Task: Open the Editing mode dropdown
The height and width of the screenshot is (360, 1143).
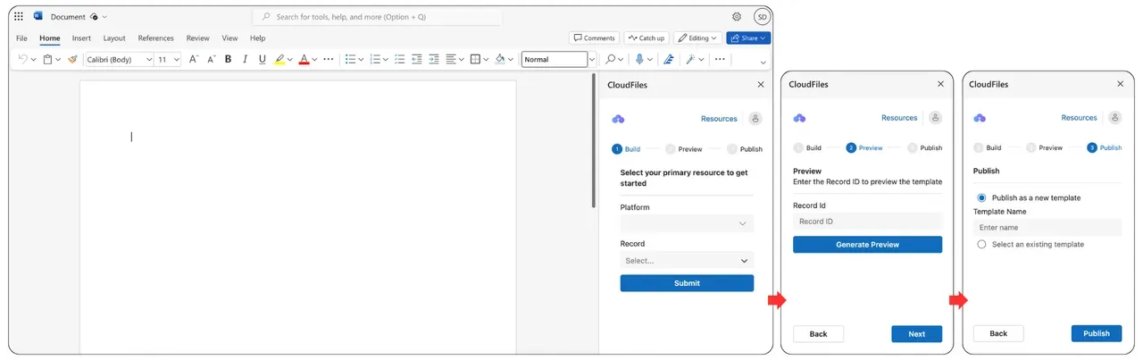Action: coord(698,38)
